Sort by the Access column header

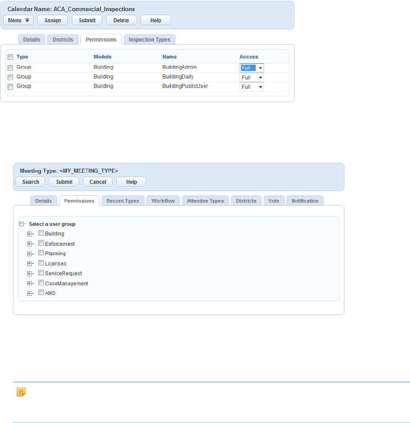coord(248,57)
